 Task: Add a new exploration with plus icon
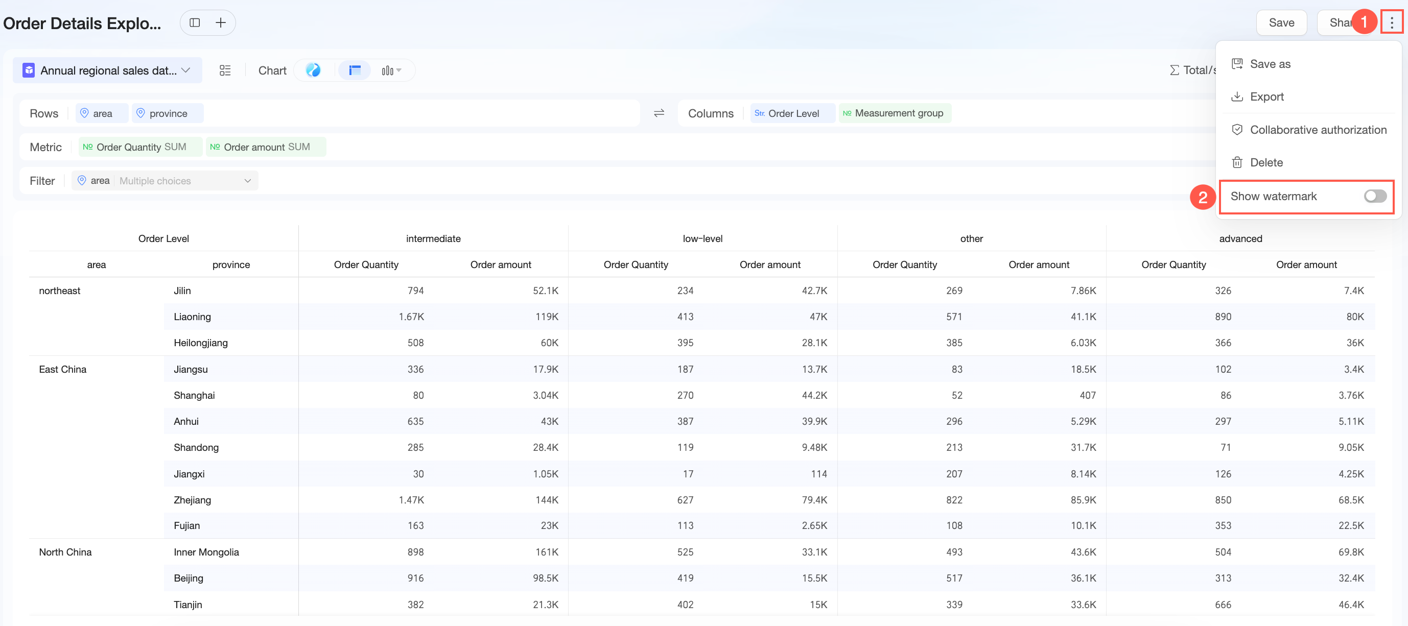click(221, 23)
